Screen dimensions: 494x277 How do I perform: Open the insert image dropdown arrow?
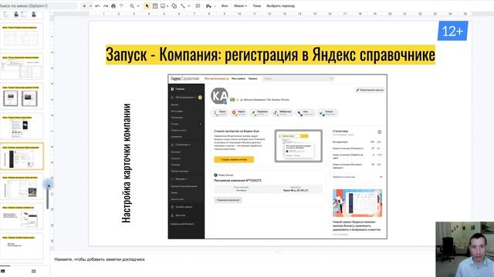tap(167, 6)
